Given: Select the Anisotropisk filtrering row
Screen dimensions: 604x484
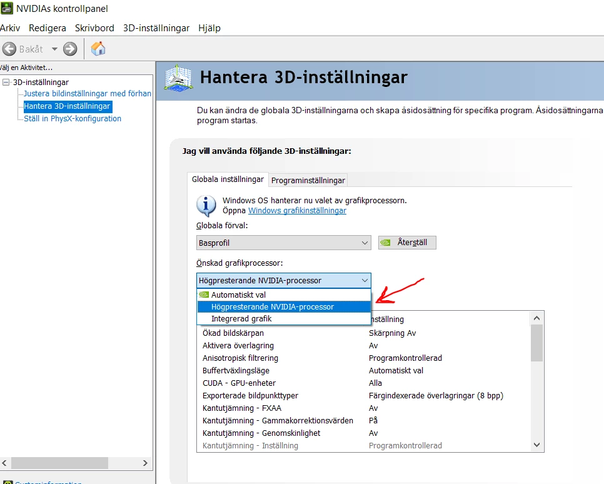Looking at the screenshot, I should [x=364, y=358].
